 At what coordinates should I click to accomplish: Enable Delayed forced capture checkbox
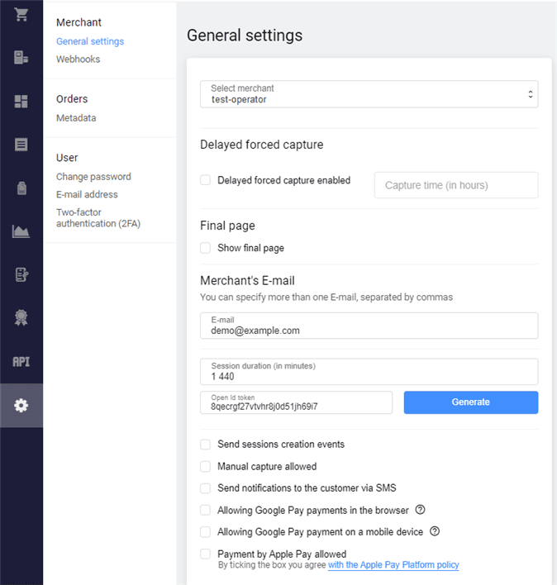[206, 180]
